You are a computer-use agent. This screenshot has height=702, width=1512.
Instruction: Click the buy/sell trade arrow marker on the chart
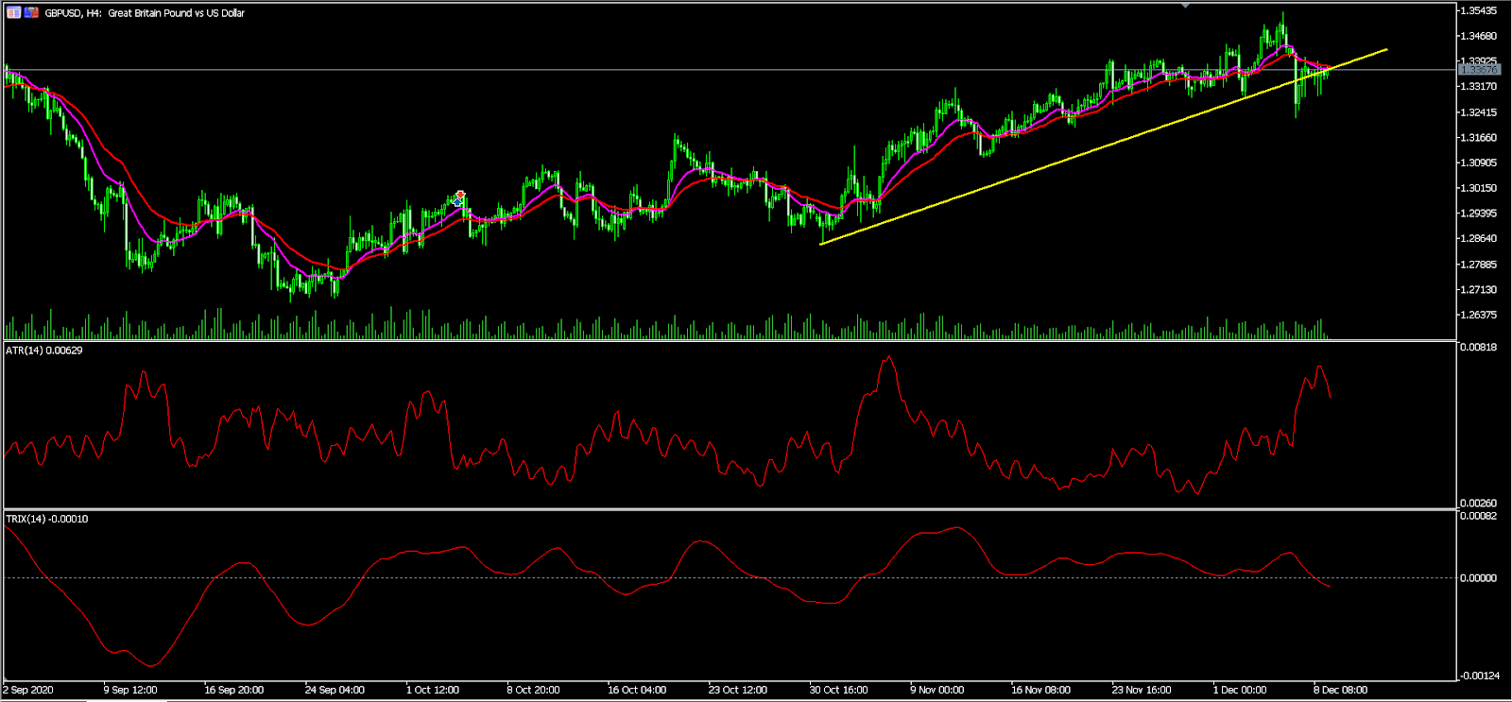(459, 198)
